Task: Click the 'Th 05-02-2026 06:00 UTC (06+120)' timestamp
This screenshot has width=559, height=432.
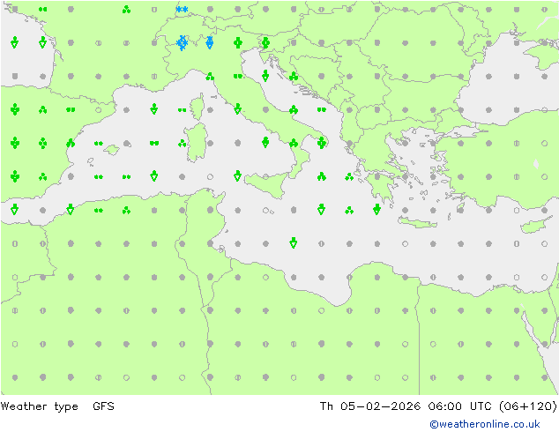Action: pyautogui.click(x=438, y=406)
